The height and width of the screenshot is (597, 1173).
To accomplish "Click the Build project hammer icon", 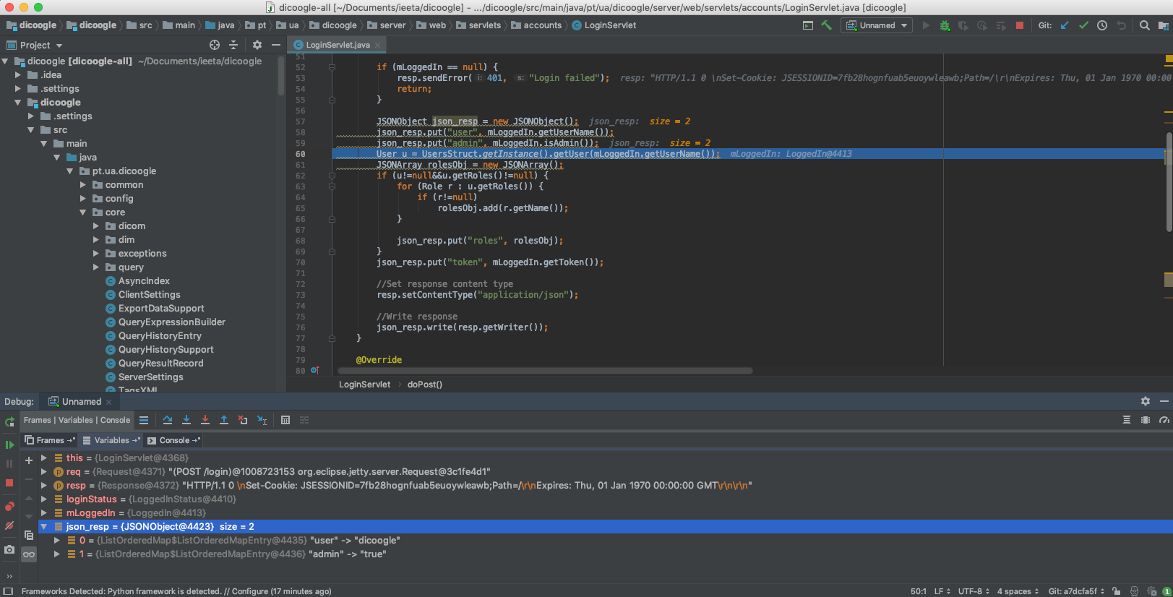I will tap(827, 25).
